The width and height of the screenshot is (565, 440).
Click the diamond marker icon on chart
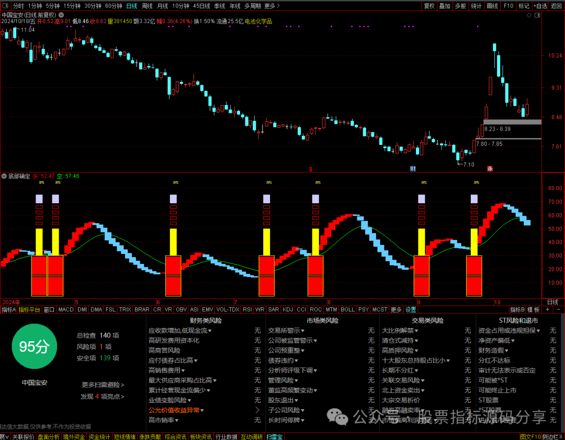tap(529, 15)
